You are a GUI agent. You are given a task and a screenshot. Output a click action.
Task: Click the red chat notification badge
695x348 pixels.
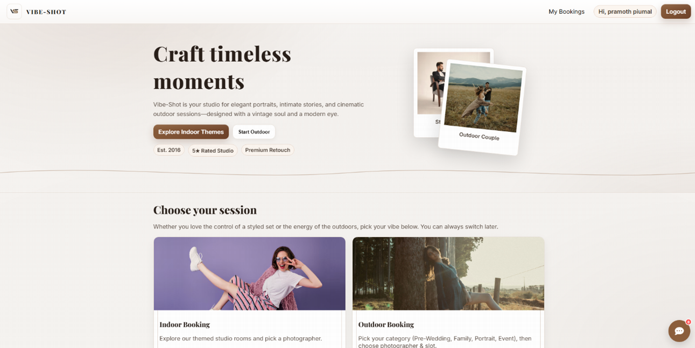688,322
